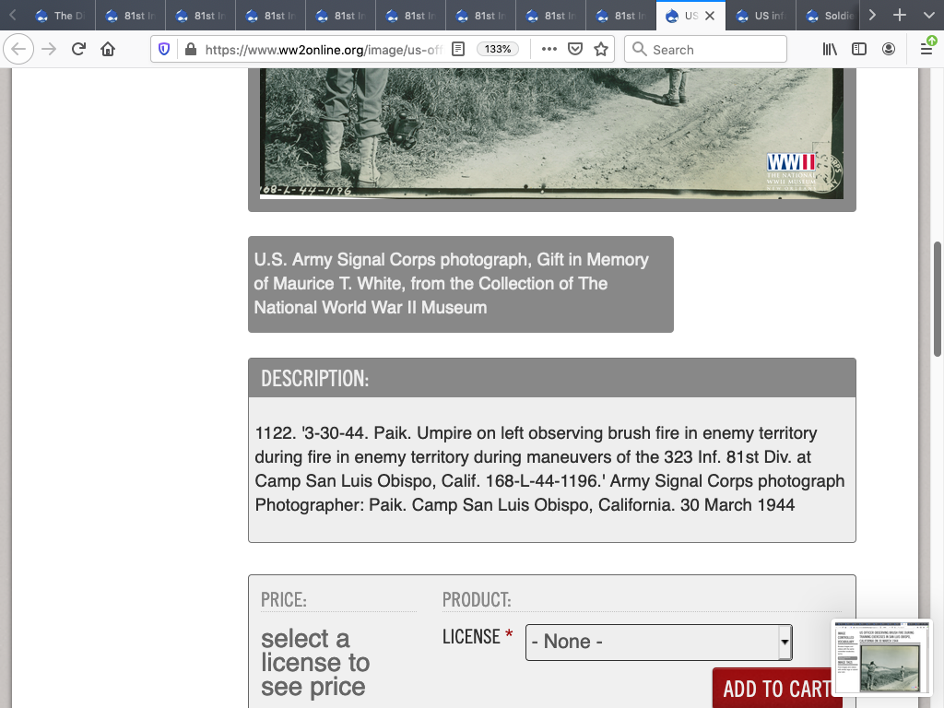Toggle reader view in address bar
This screenshot has height=708, width=944.
click(x=458, y=50)
